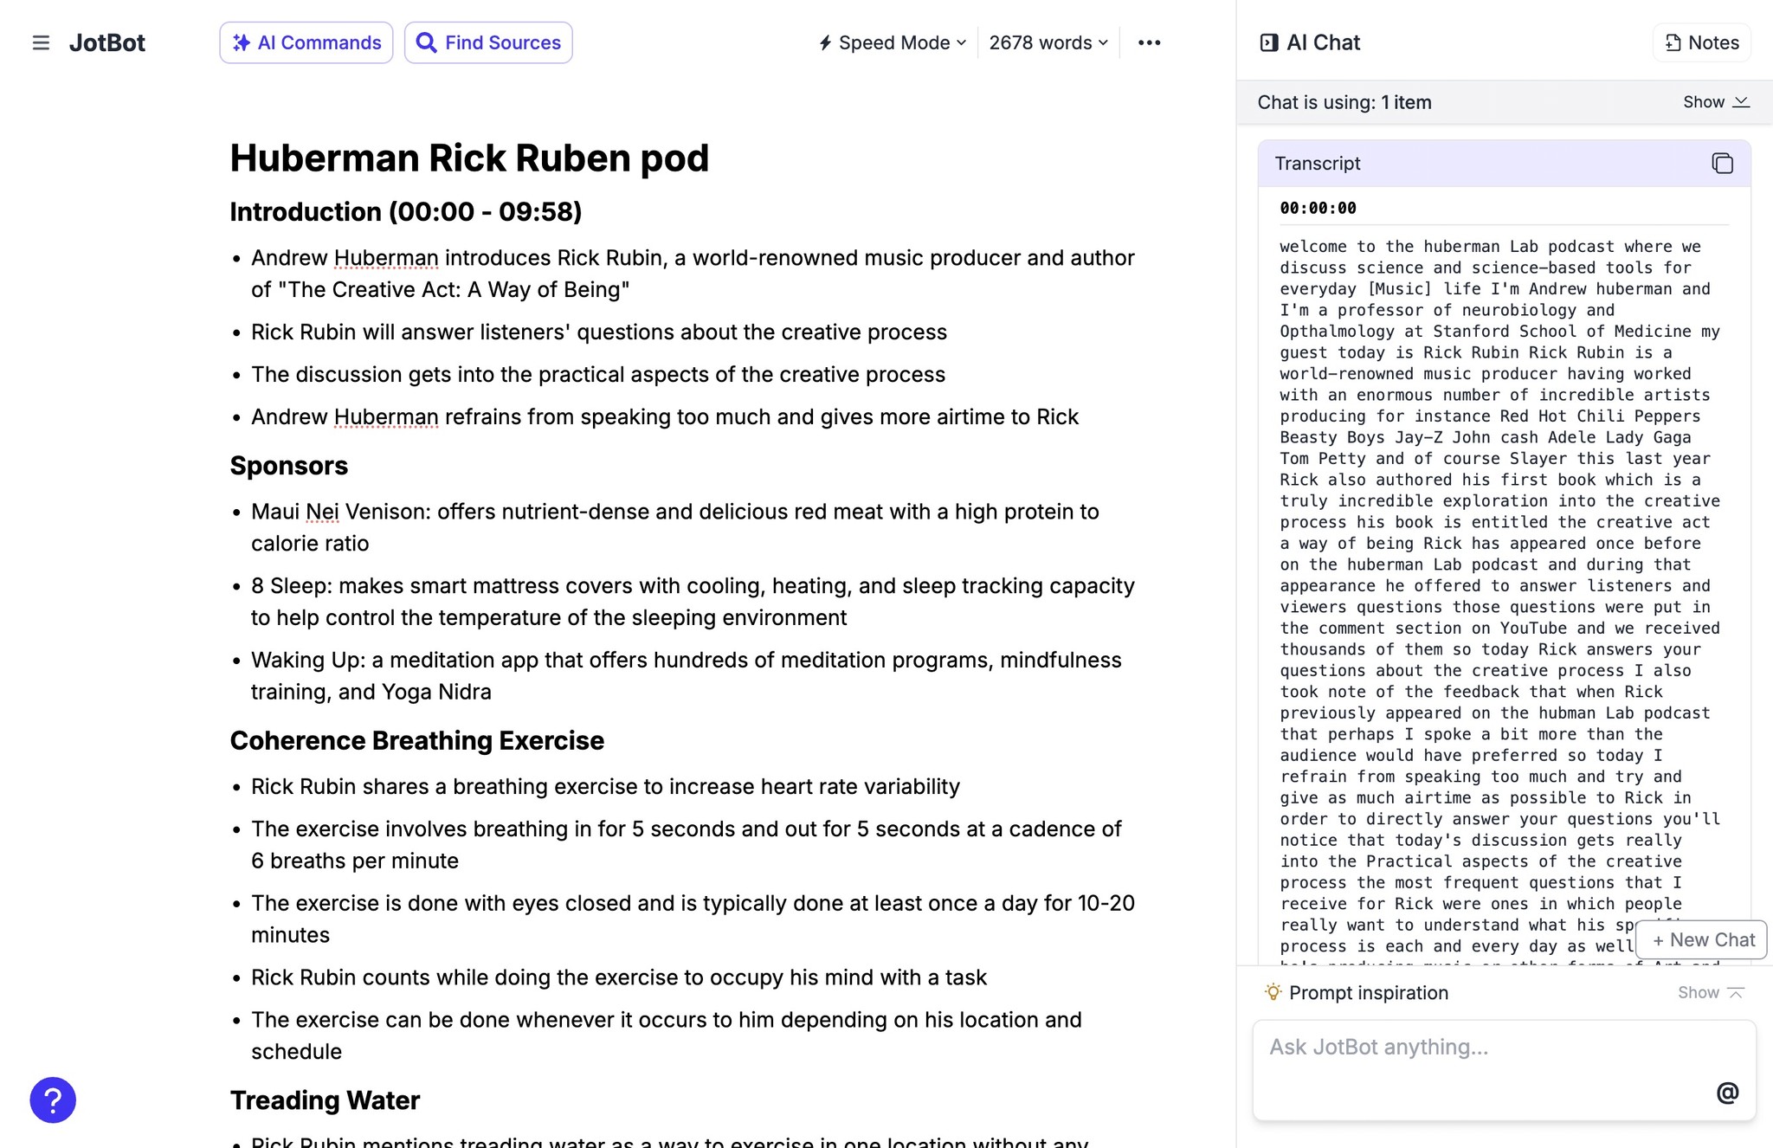Viewport: 1773px width, 1148px height.
Task: Click the AI Commands sparkle icon
Action: (243, 42)
